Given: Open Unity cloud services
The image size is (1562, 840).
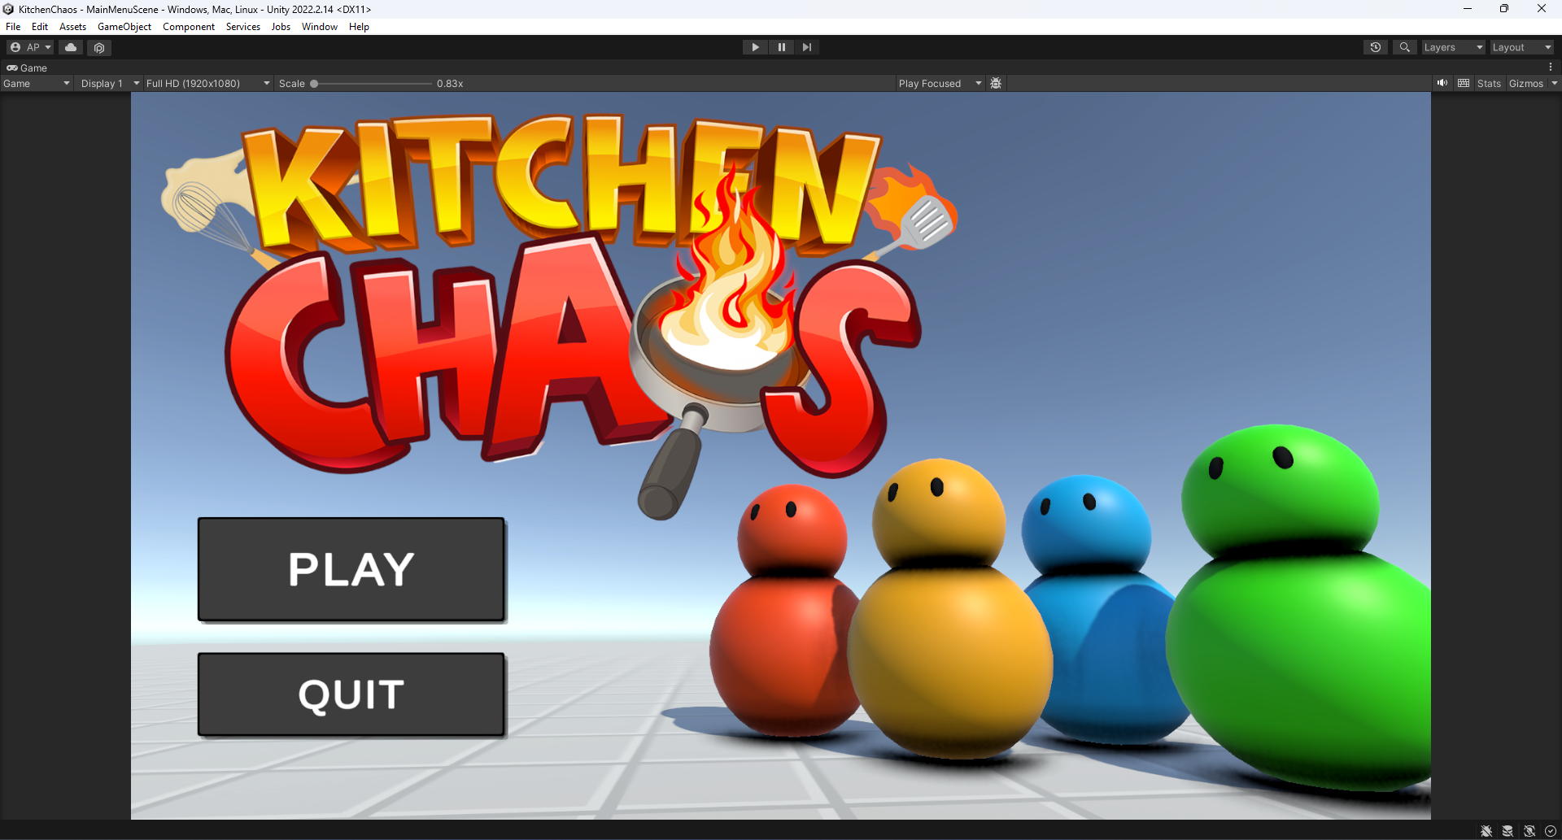Looking at the screenshot, I should [71, 47].
